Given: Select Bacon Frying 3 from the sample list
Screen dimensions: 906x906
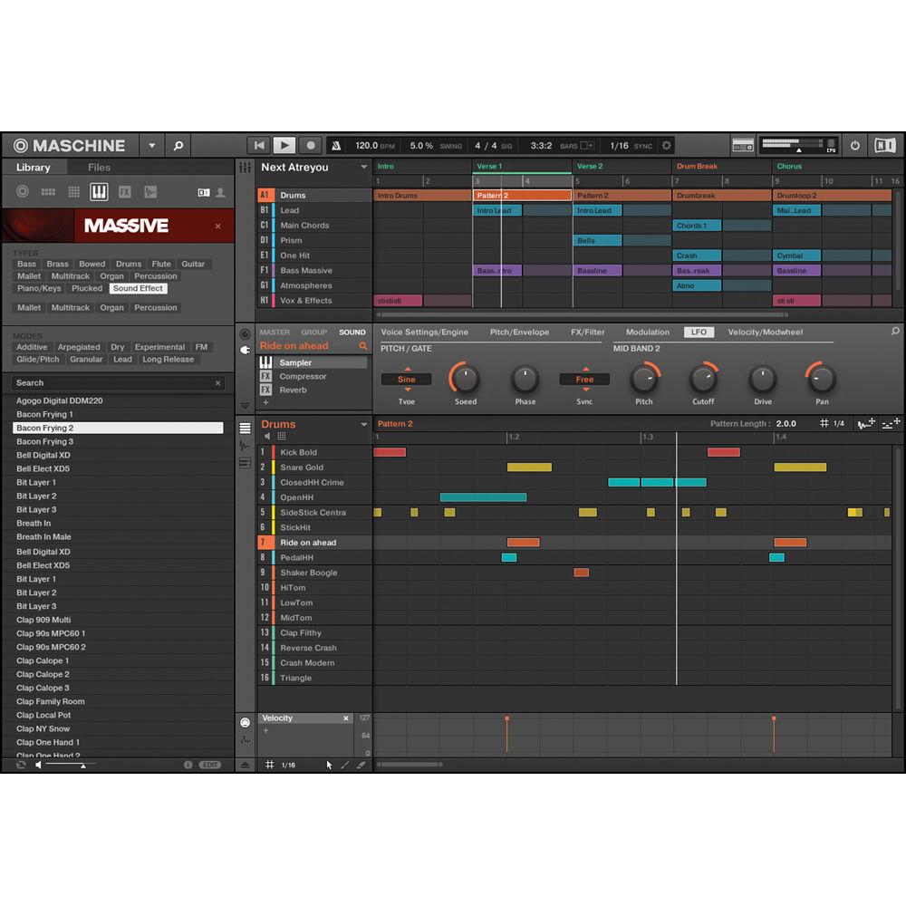Looking at the screenshot, I should click(46, 441).
